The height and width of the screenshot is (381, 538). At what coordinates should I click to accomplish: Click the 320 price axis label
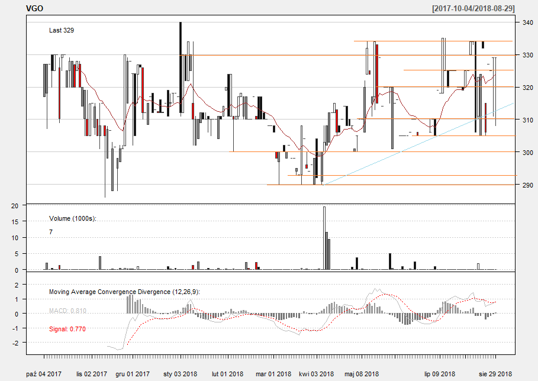click(528, 88)
